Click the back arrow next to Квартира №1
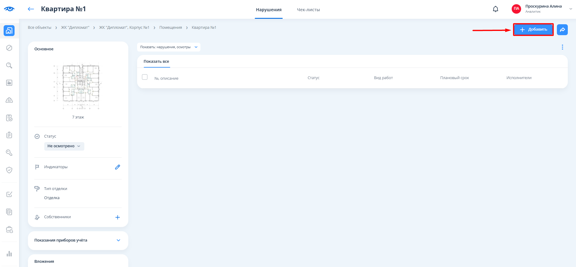Screen dimensions: 576x267 click(x=31, y=9)
